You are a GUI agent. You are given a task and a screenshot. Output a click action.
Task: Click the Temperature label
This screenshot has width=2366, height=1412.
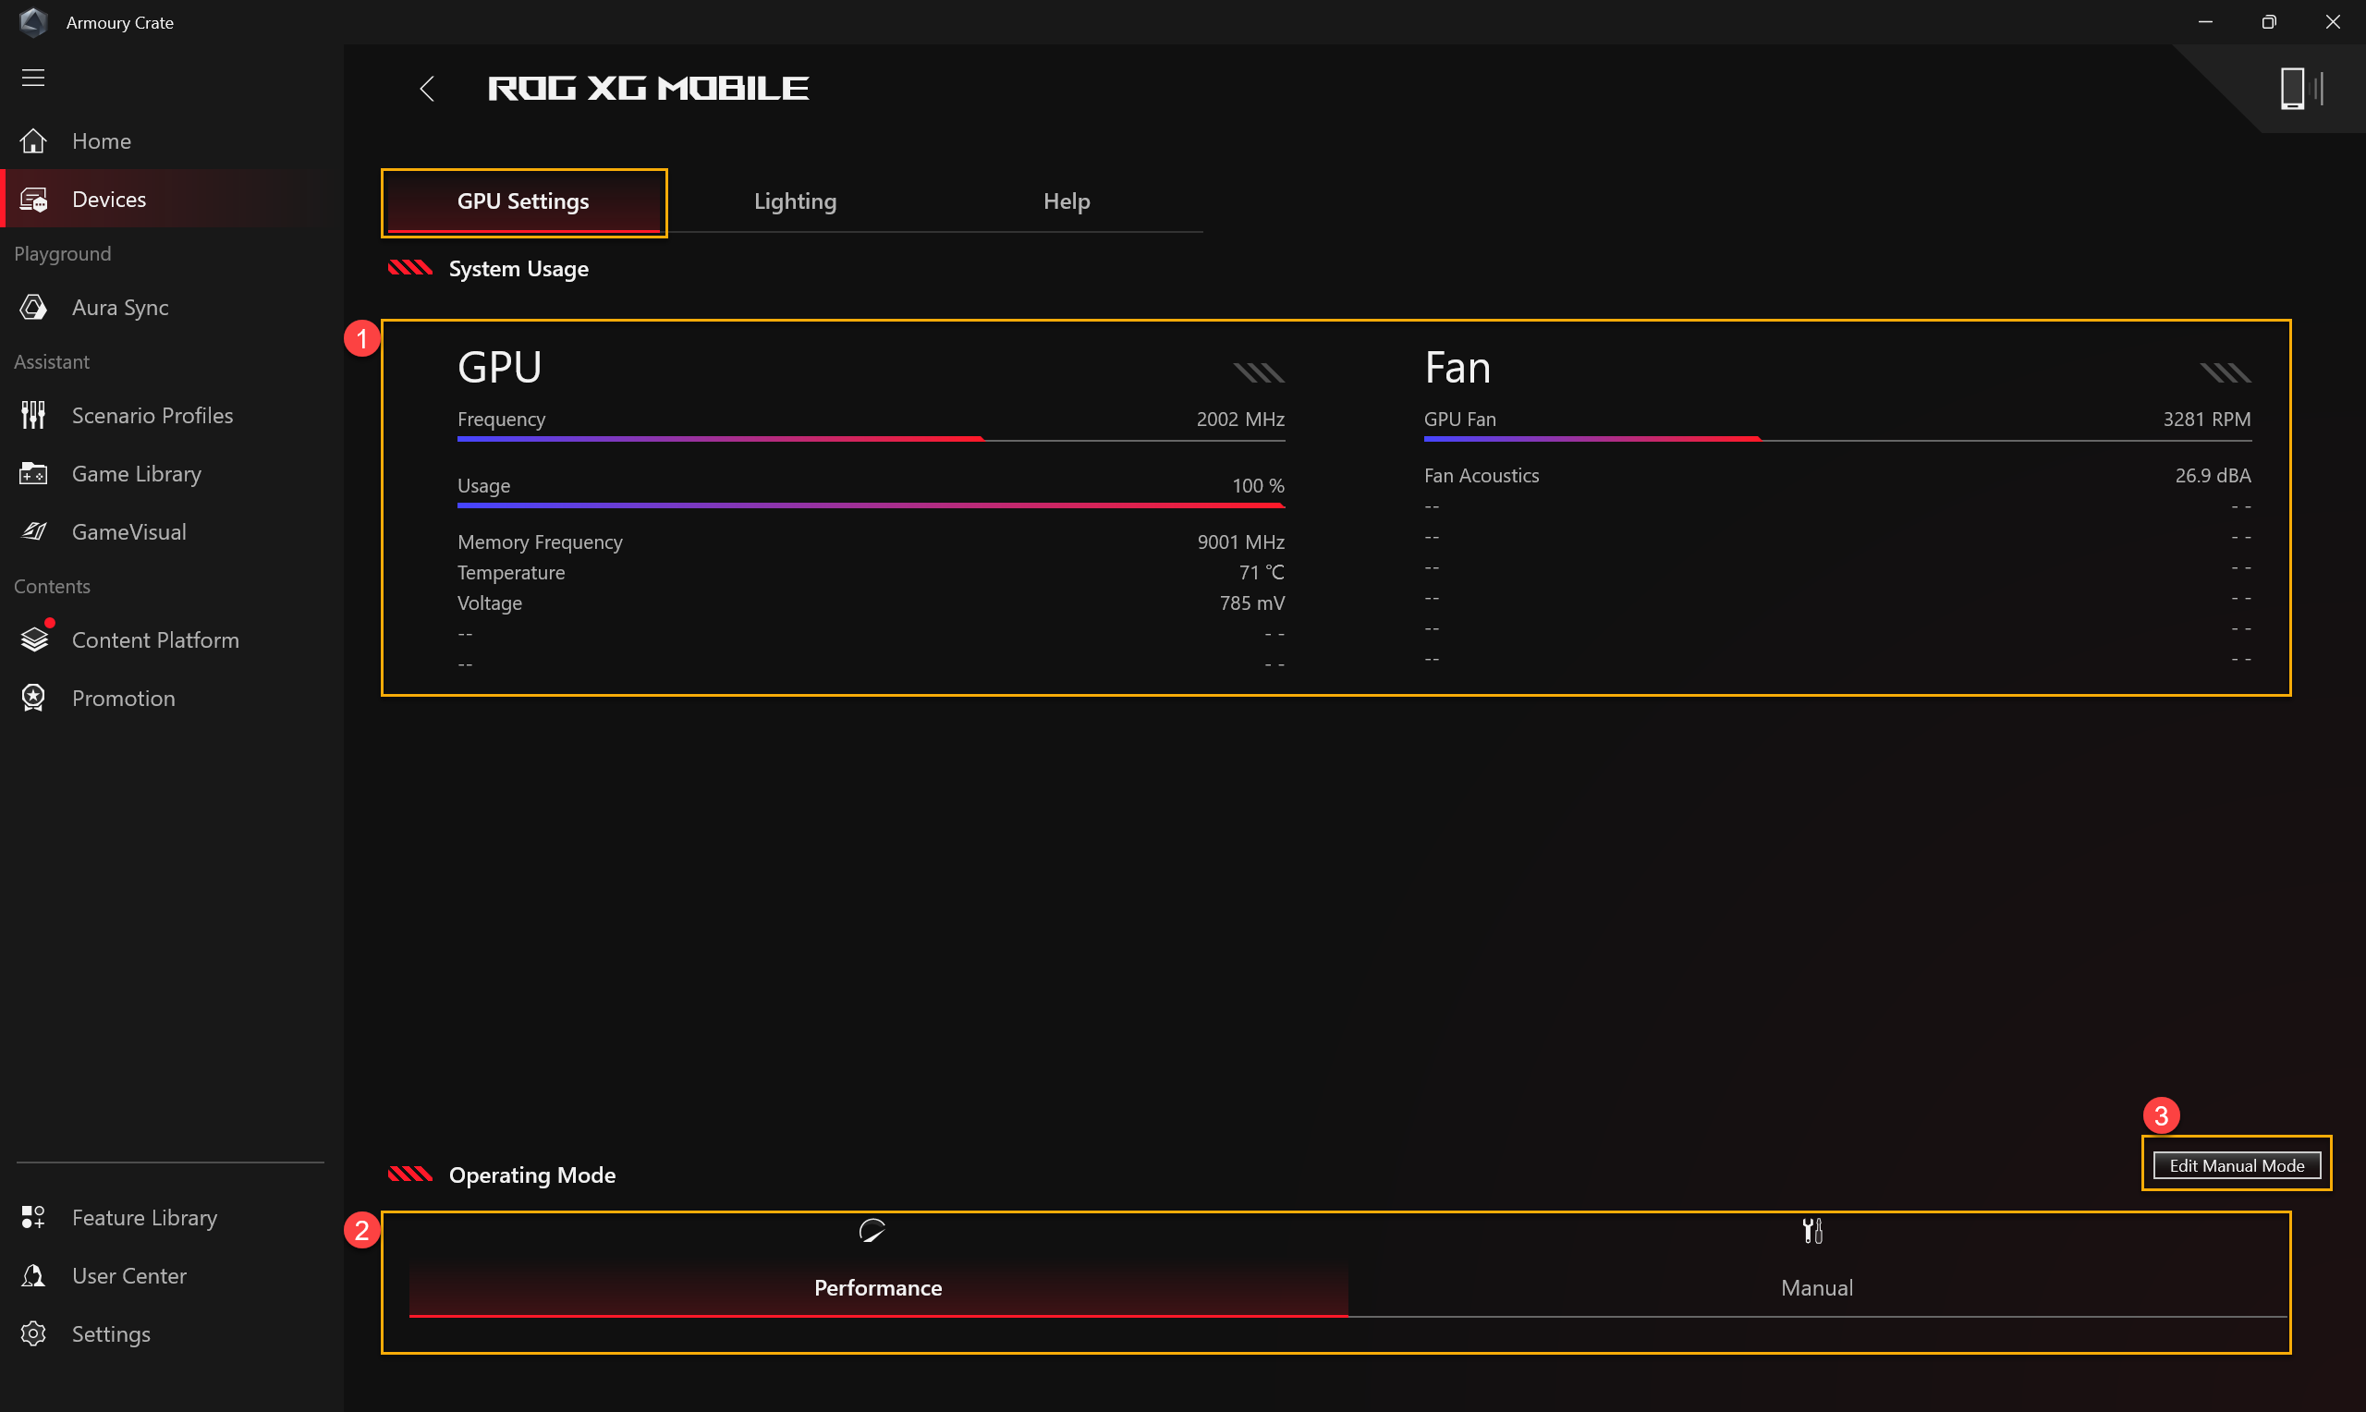pyautogui.click(x=511, y=573)
